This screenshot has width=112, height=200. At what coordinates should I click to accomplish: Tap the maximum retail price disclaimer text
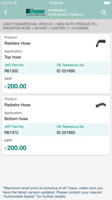53,192
